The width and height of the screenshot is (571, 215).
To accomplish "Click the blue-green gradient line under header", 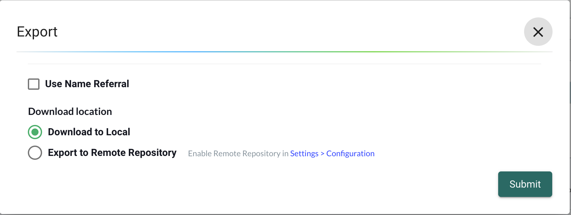I will point(284,52).
